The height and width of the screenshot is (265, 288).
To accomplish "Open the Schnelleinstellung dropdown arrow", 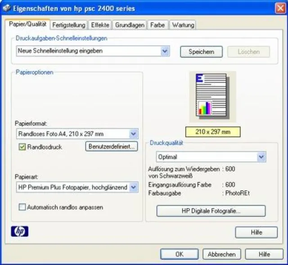I will (165, 51).
